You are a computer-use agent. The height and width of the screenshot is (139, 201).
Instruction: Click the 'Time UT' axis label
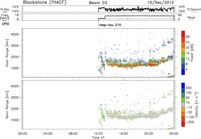[x=98, y=137]
